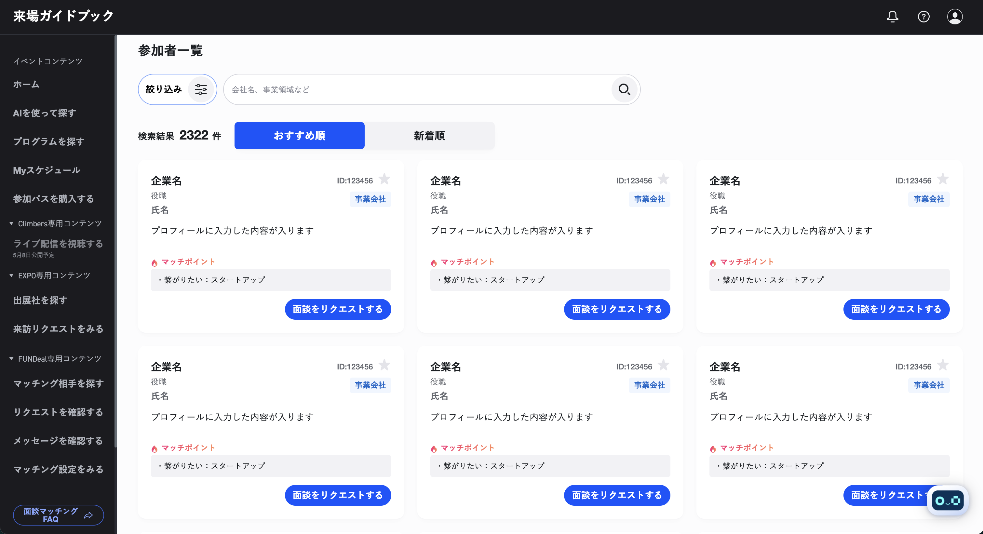983x534 pixels.
Task: Open マッチング設定をみる in the sidebar
Action: [58, 470]
